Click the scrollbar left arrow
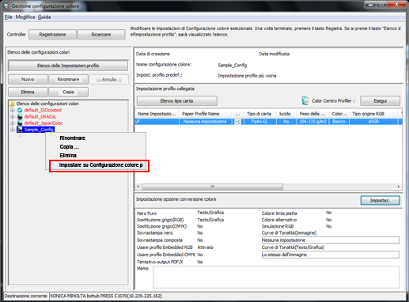The image size is (409, 302). pyautogui.click(x=138, y=187)
